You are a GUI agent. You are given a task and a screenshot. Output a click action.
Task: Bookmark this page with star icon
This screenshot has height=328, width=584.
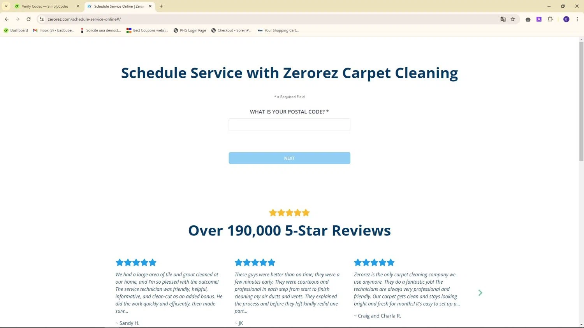(513, 19)
